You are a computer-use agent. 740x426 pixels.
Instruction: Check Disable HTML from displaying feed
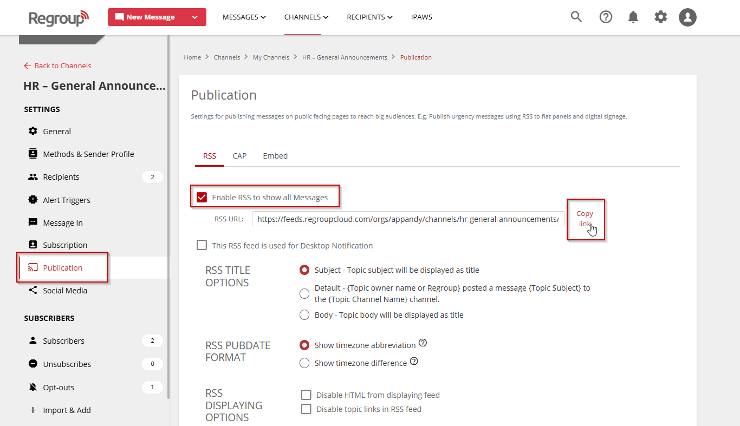(306, 395)
